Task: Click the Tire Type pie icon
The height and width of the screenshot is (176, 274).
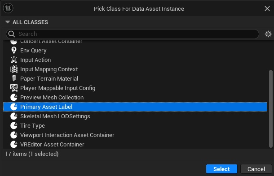Action: [x=14, y=126]
